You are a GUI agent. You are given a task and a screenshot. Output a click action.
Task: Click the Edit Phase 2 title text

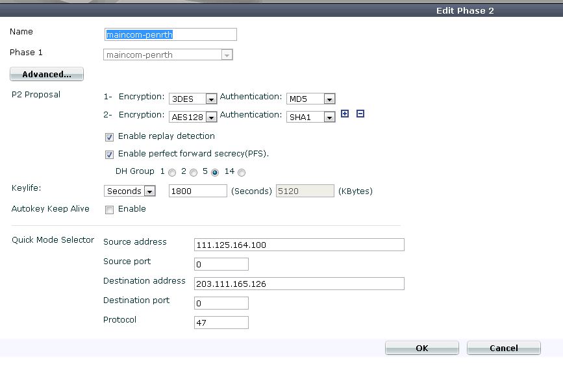point(465,11)
